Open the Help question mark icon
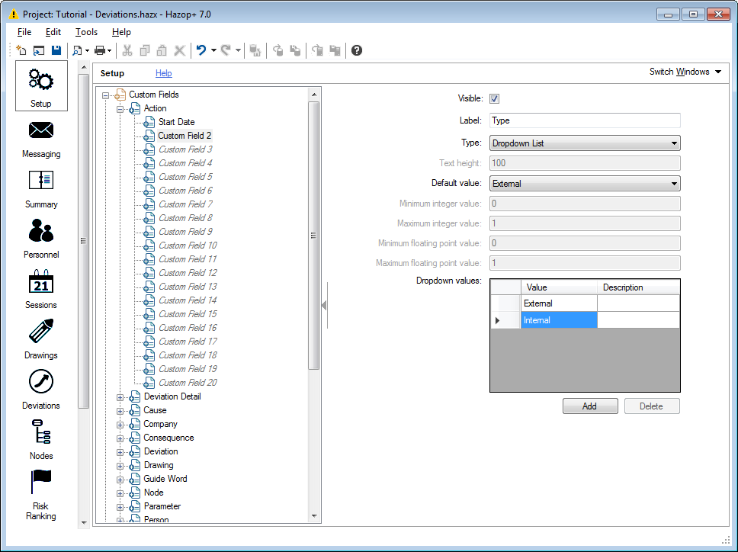The width and height of the screenshot is (738, 552). tap(357, 50)
